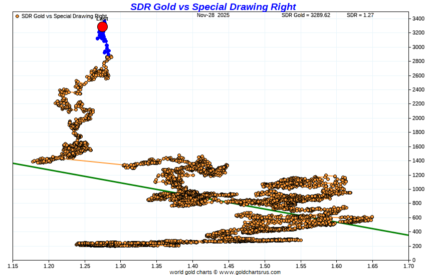Click the 1.25 tick on the x-axis
Screen dimensions: 426x275
tap(85, 266)
